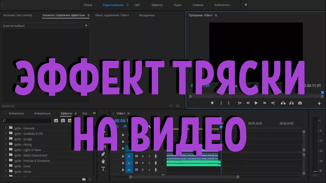Toggle A2 track targeting
This screenshot has height=183, width=326.
[129, 163]
